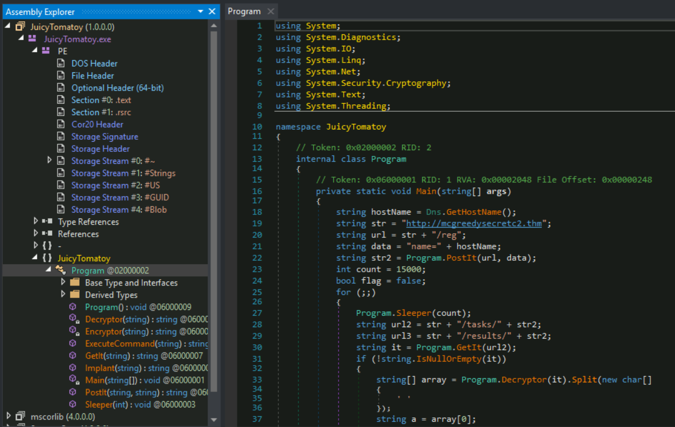Click the Assembly Explorer vertical scrollbar thumb
The width and height of the screenshot is (675, 427).
[213, 211]
